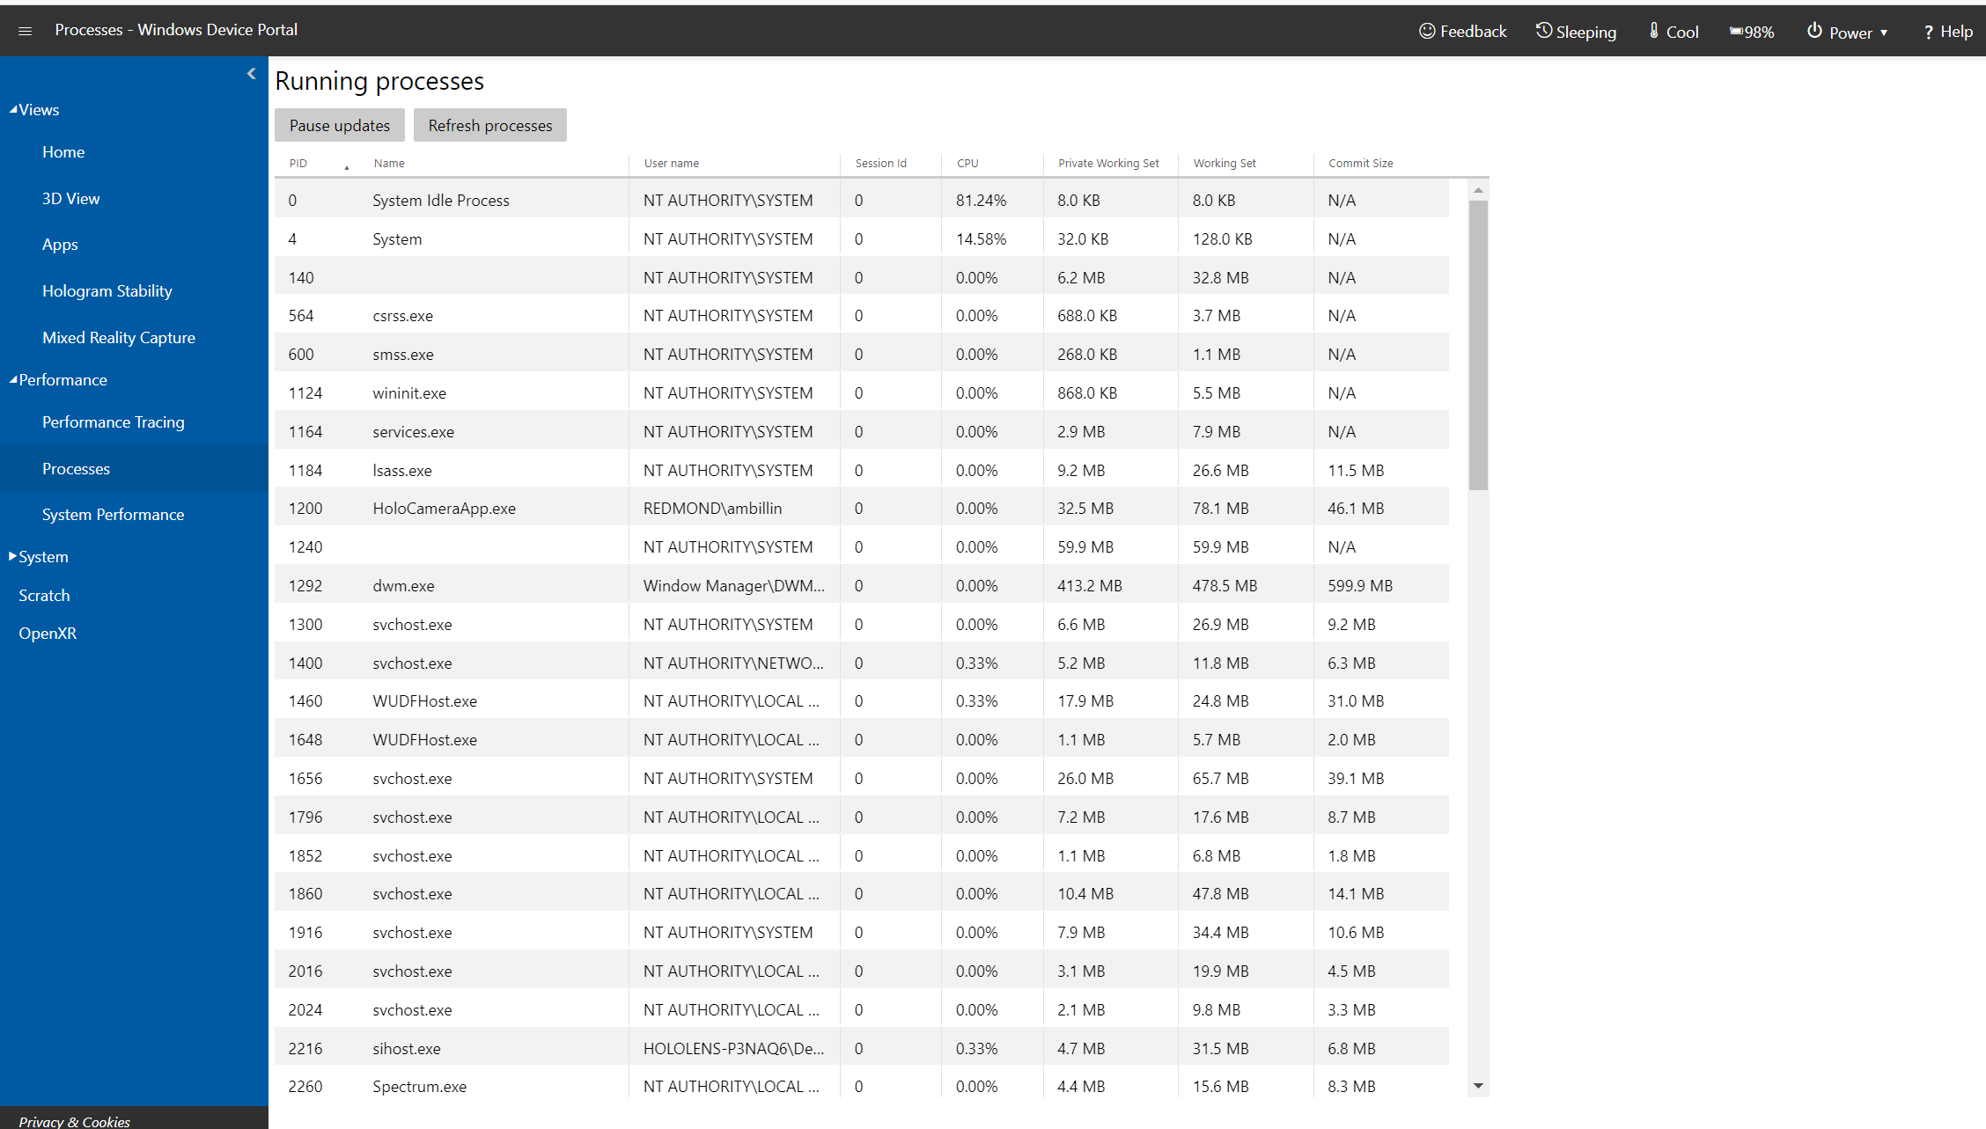Select the Processes menu item
Screen dimensions: 1986x1129
[77, 467]
